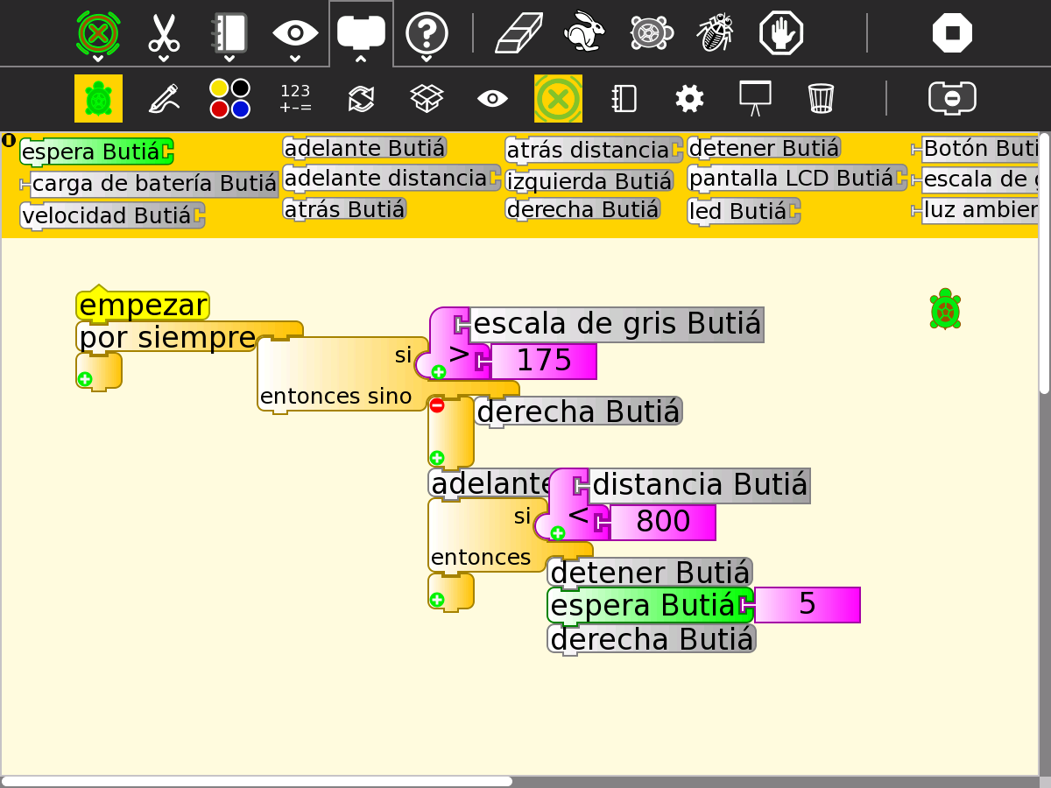Open the TurtleBlocks activity toolbar
The width and height of the screenshot is (1051, 788).
tap(98, 32)
